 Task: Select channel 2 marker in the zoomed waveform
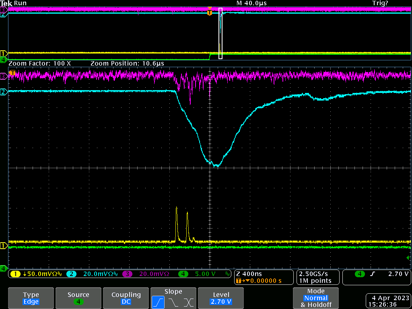[x=3, y=92]
